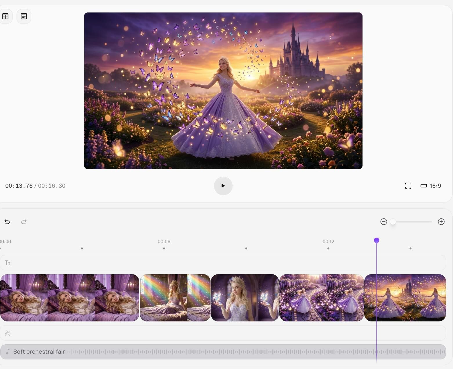The width and height of the screenshot is (453, 369).
Task: Select the rainbow bedroom clip
Action: (x=175, y=298)
